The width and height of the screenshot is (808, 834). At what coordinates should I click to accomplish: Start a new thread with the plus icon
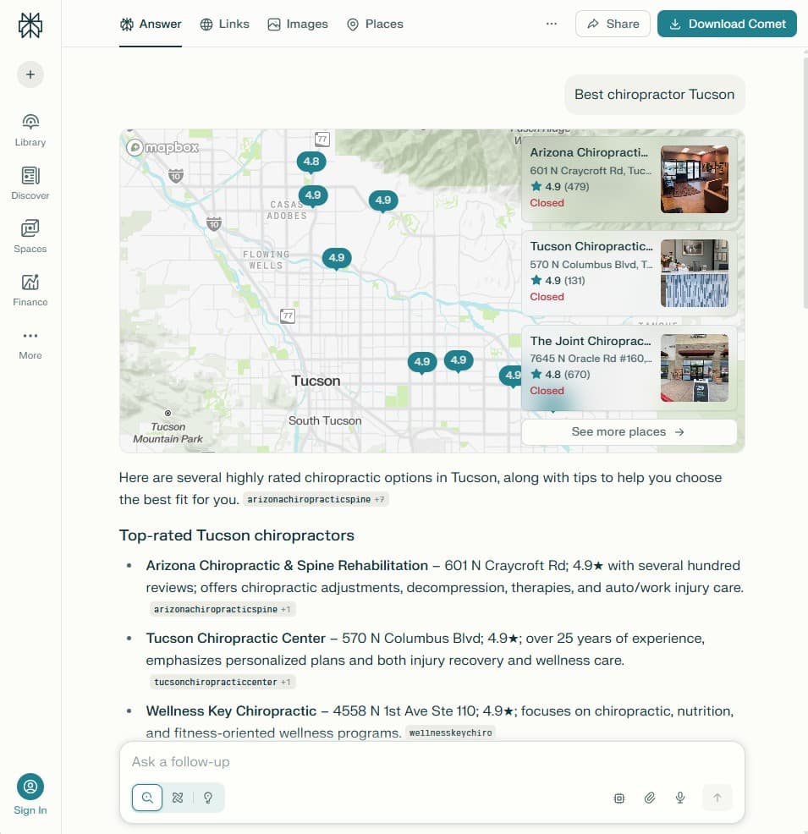(x=30, y=74)
